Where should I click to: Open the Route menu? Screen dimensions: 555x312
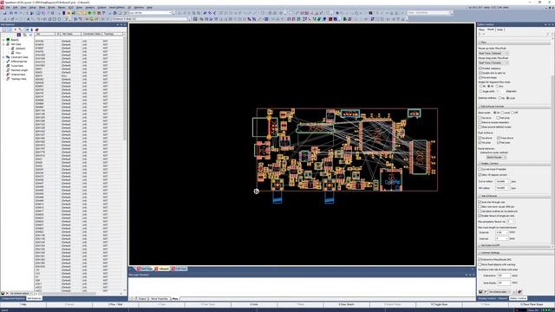(x=51, y=8)
